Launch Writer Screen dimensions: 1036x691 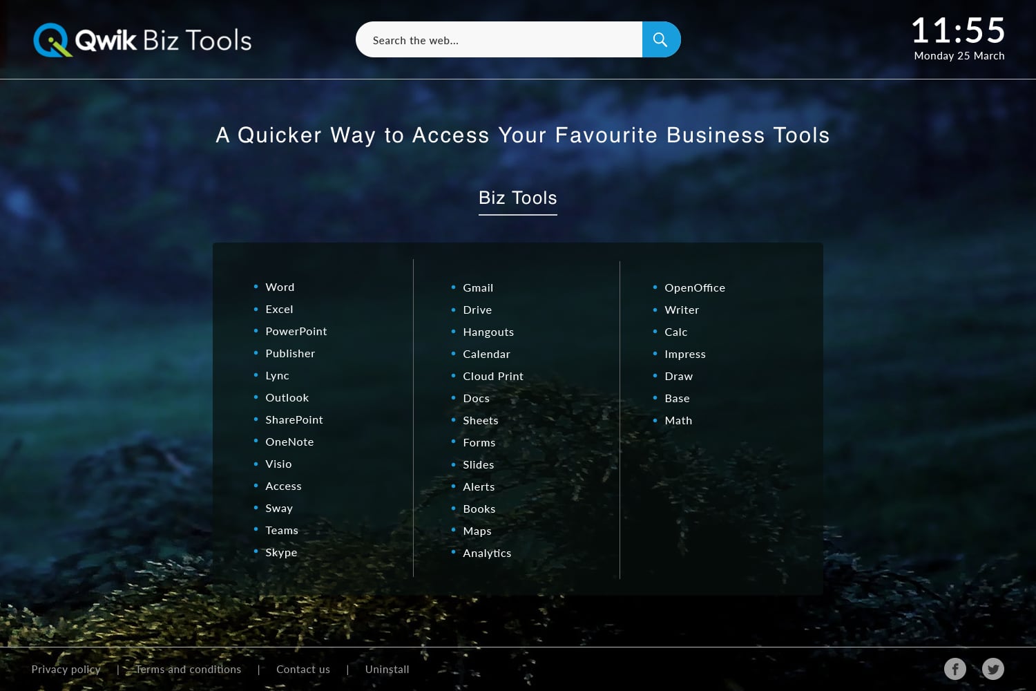coord(682,310)
